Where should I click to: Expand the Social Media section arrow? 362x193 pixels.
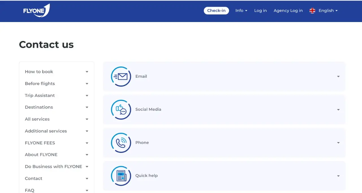338,110
